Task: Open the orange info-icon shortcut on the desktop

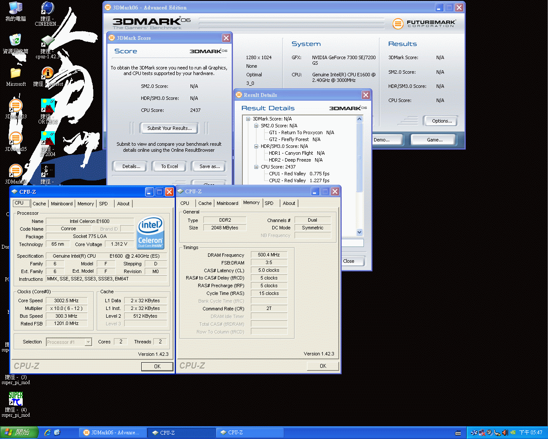Action: (47, 76)
